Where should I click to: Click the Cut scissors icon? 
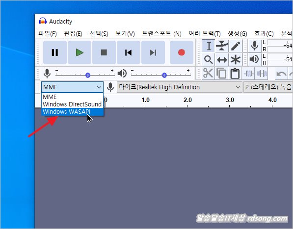(208, 73)
